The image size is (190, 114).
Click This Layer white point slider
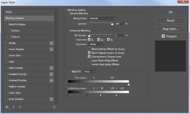pos(129,84)
